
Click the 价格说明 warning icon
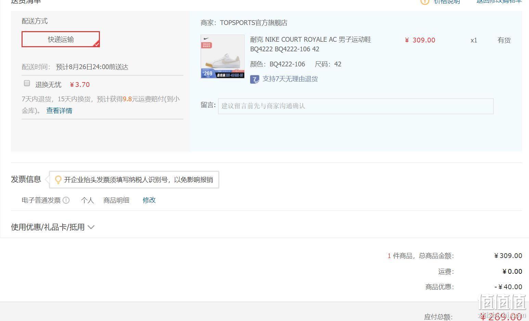[425, 1]
